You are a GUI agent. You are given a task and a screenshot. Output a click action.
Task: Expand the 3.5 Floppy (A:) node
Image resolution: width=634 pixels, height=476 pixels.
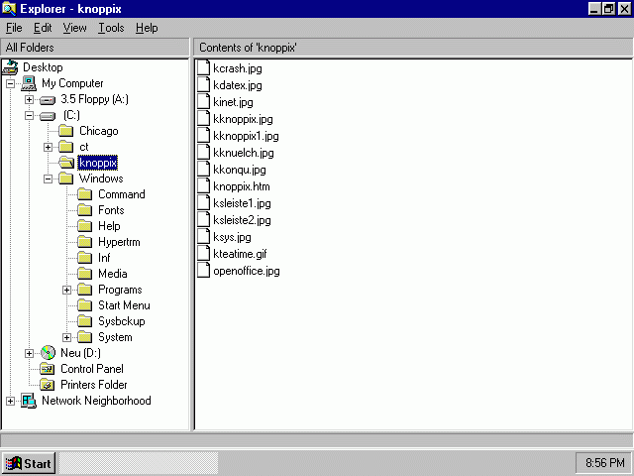(x=29, y=99)
